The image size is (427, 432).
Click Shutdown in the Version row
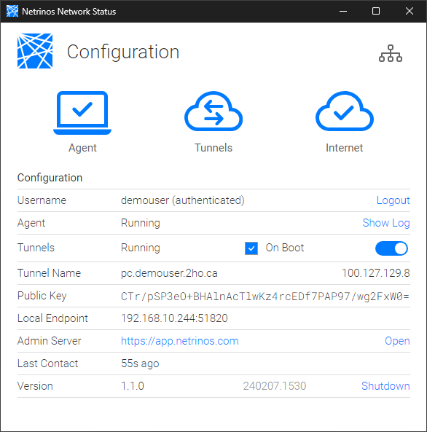tap(385, 386)
